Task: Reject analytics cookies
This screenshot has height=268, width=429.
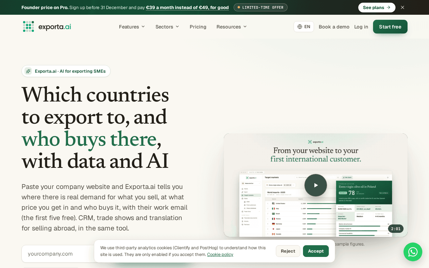Action: pos(288,251)
